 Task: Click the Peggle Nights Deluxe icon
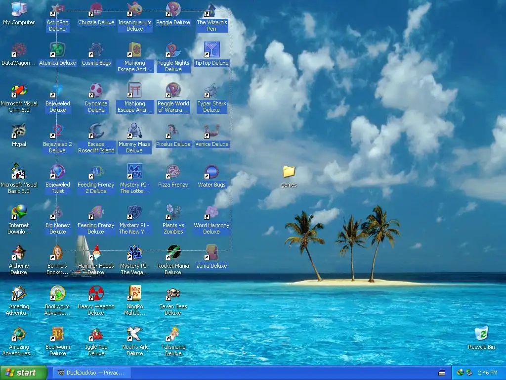point(173,49)
